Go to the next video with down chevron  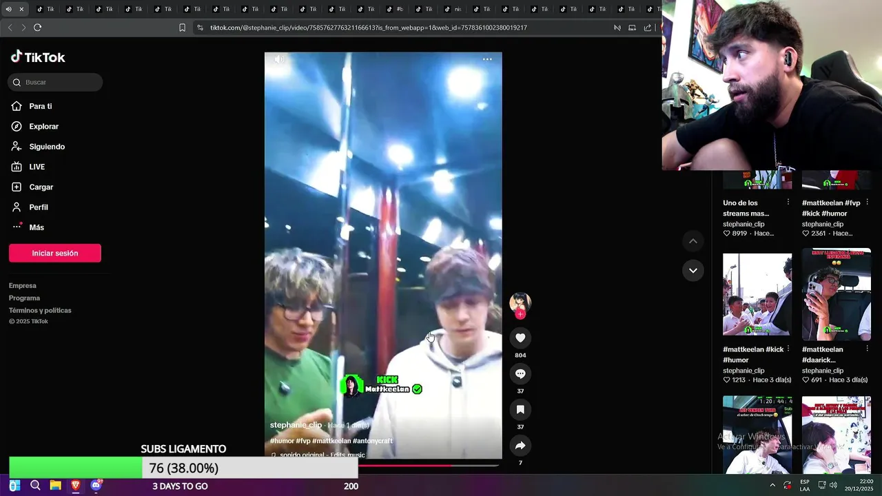click(x=693, y=271)
